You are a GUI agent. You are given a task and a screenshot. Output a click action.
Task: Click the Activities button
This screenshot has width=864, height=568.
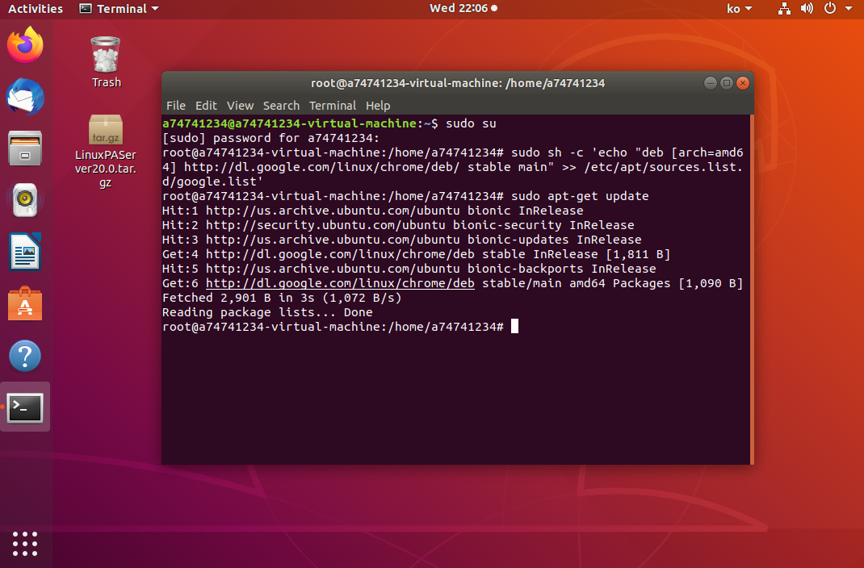(x=36, y=8)
